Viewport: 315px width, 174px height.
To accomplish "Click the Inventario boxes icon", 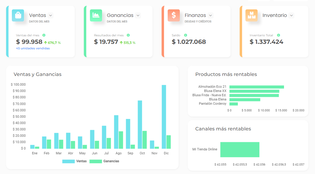I will 252,15.
